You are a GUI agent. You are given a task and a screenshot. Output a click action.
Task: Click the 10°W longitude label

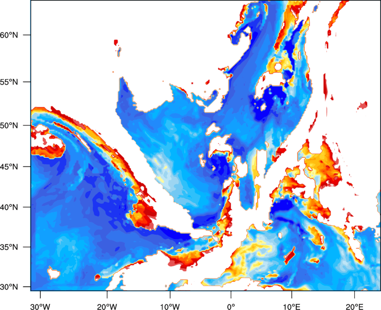[x=170, y=307]
